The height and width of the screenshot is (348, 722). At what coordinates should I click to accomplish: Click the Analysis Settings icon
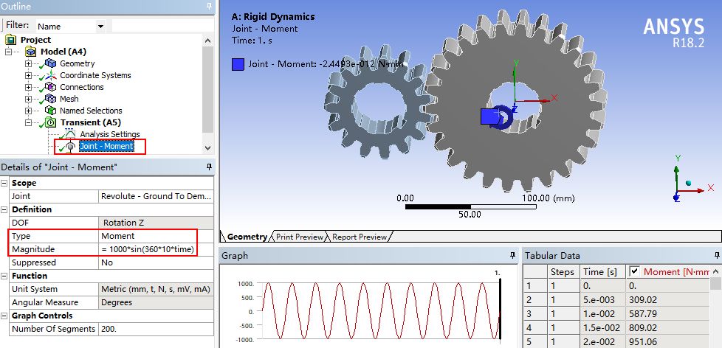coord(69,133)
